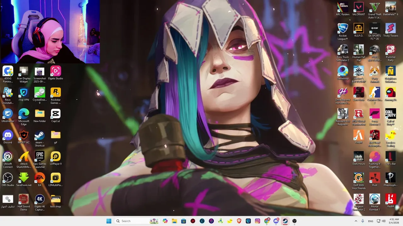
Task: Open the Party Animals shortcut
Action: pyautogui.click(x=375, y=74)
